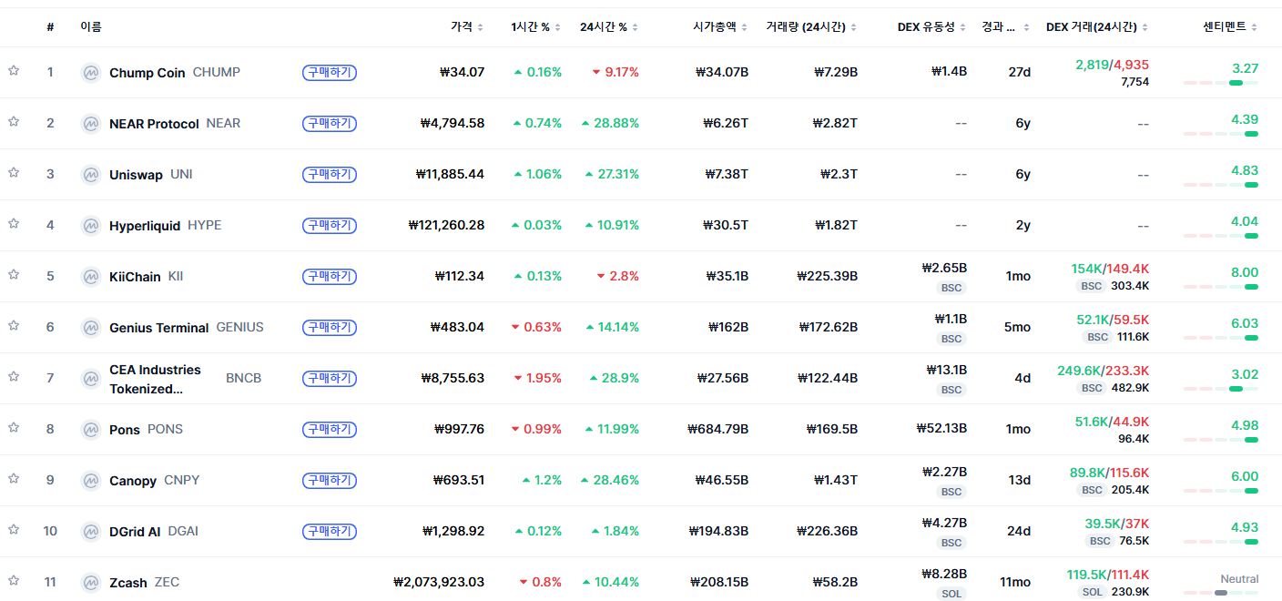Open KiiChain sentiment bar 8.00

pos(1221,287)
